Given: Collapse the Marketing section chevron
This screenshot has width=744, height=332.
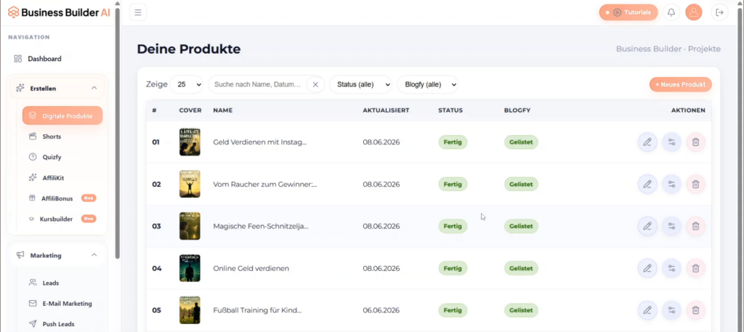Looking at the screenshot, I should click(94, 255).
